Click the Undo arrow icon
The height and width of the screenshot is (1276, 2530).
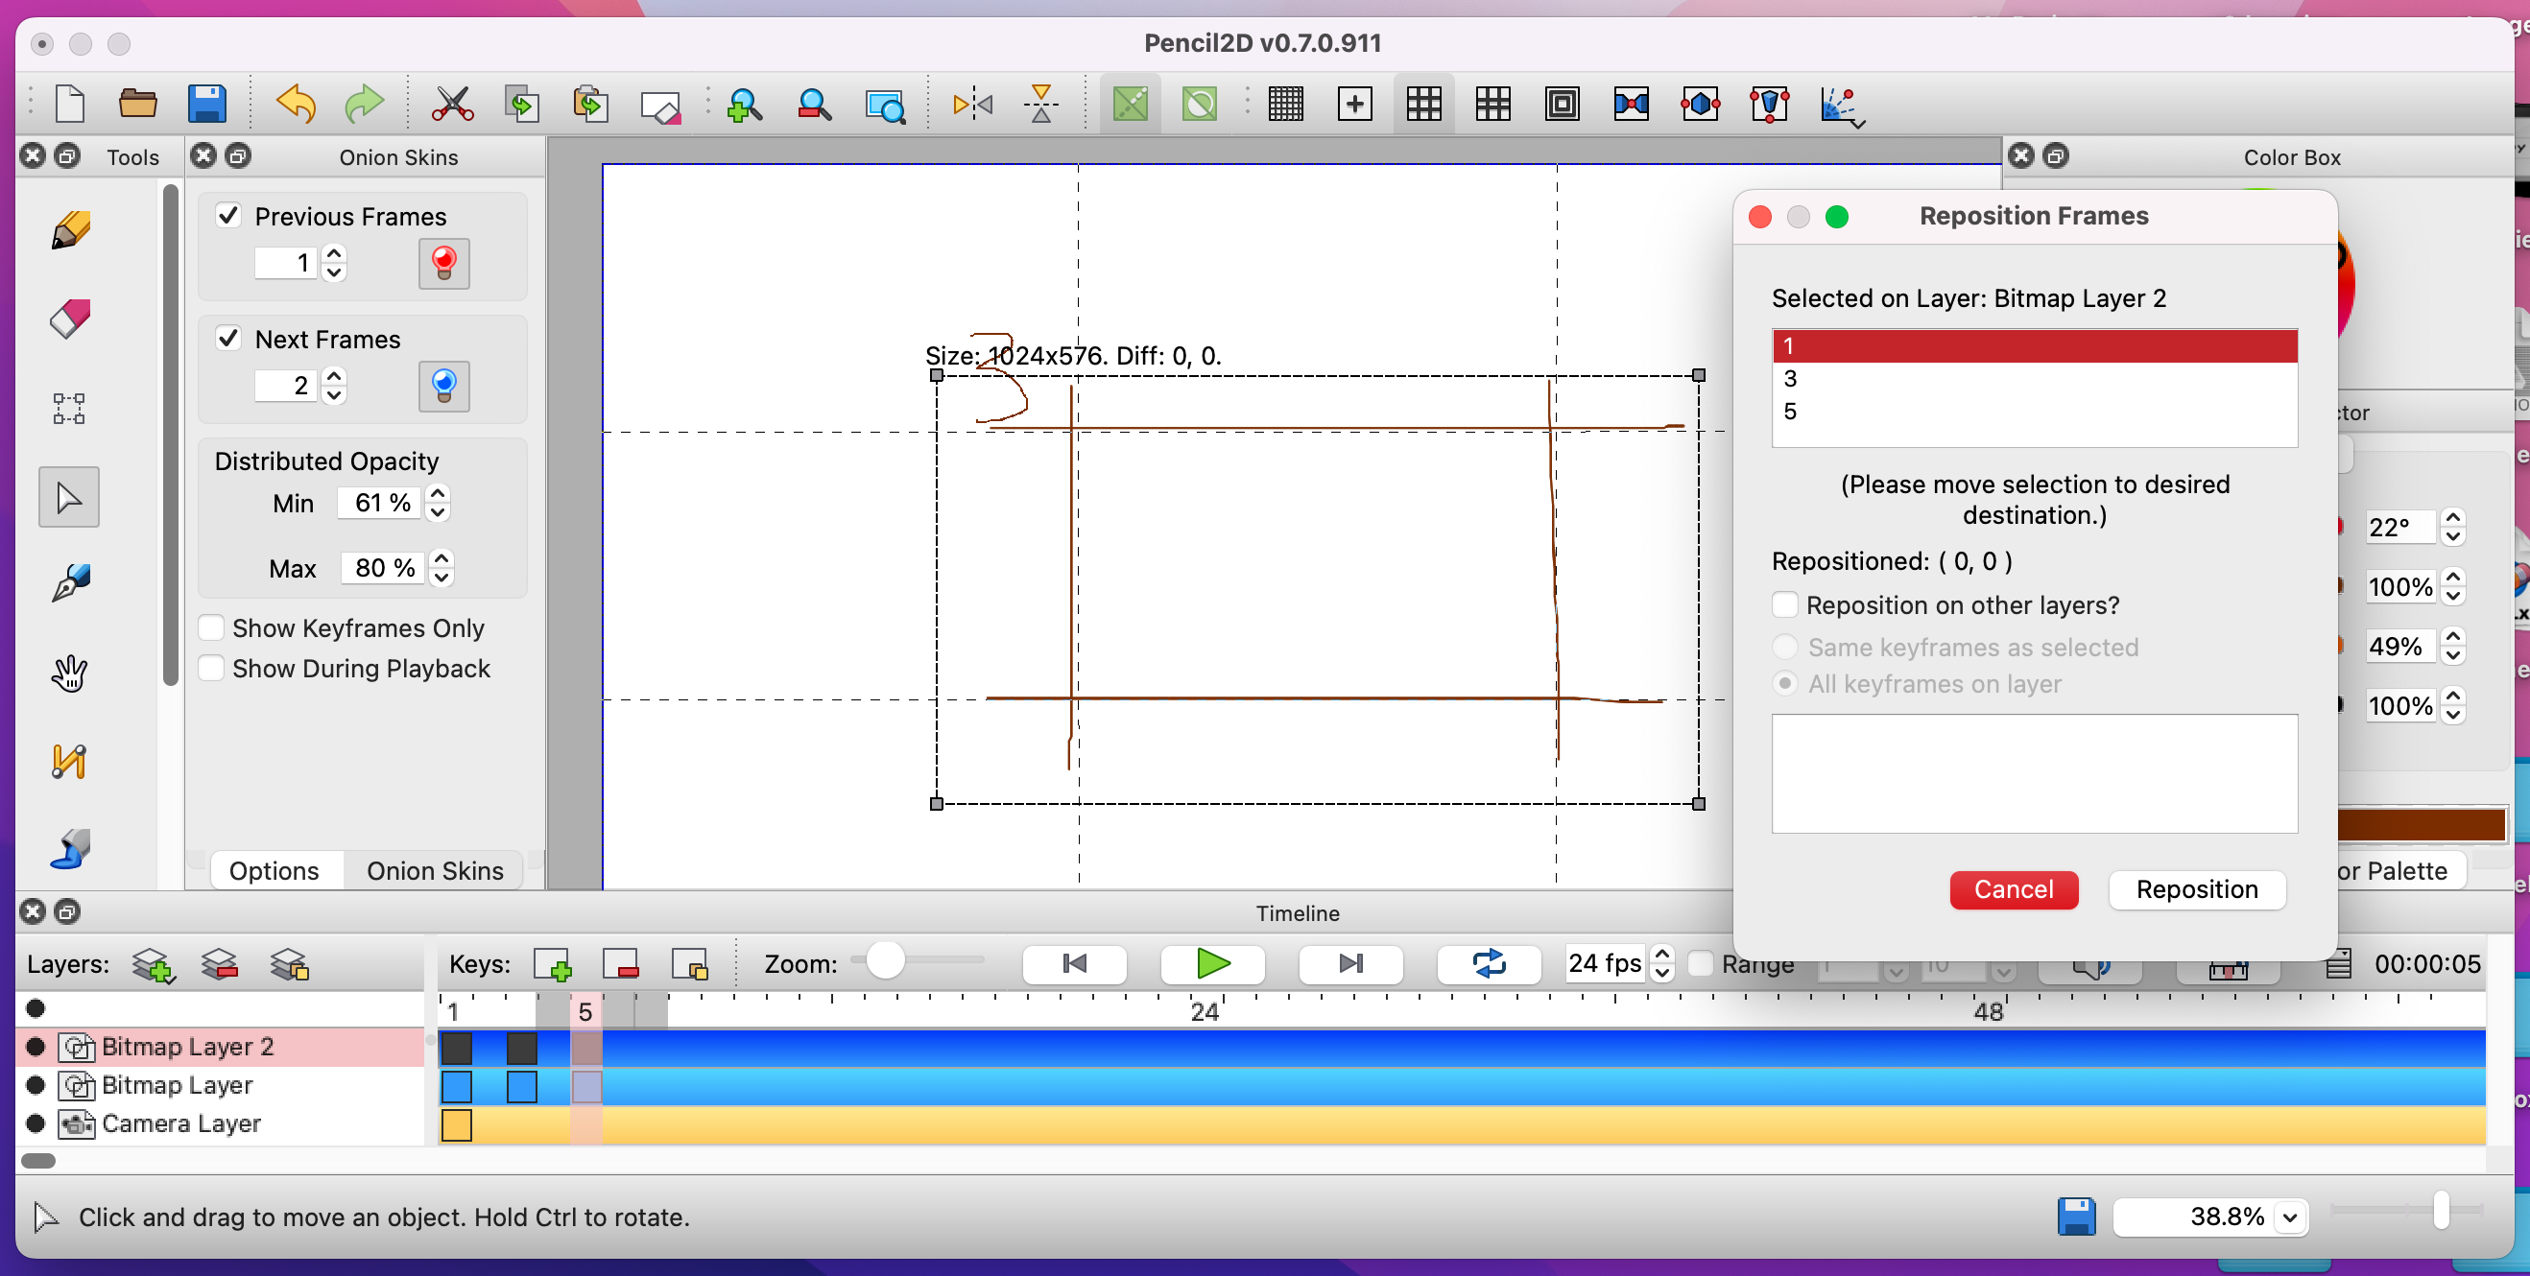pyautogui.click(x=296, y=104)
